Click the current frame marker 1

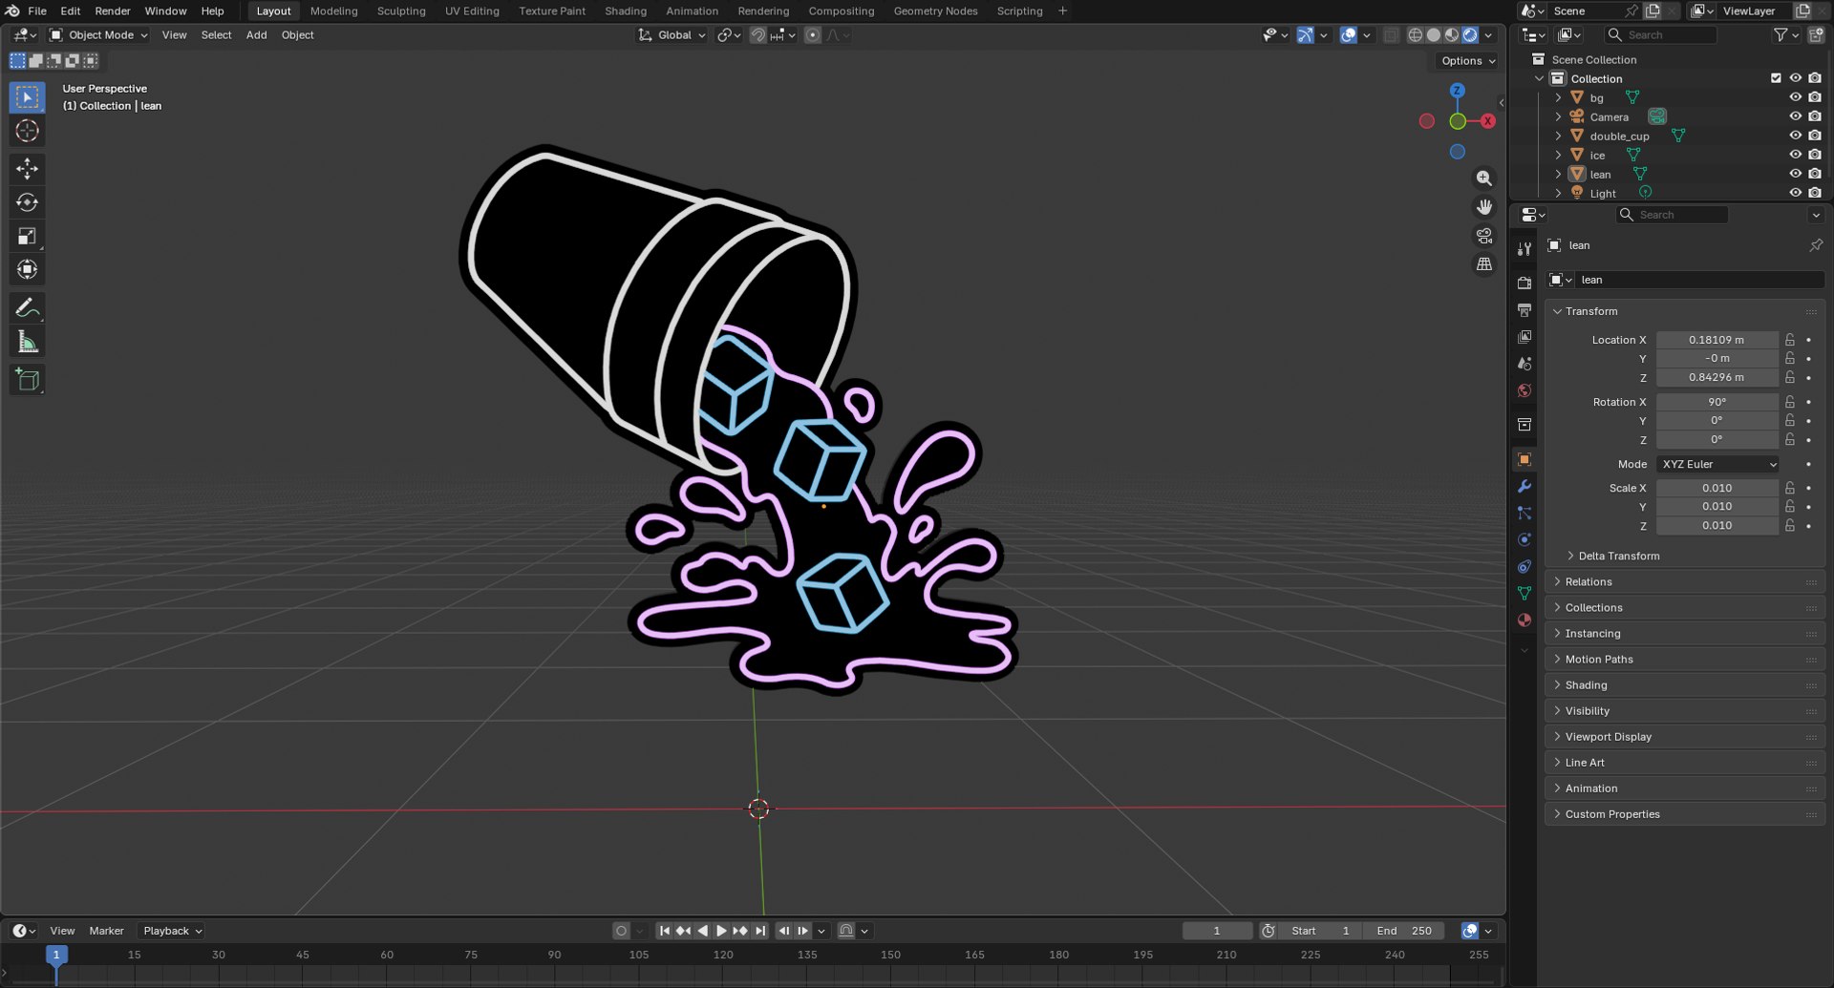(x=56, y=955)
